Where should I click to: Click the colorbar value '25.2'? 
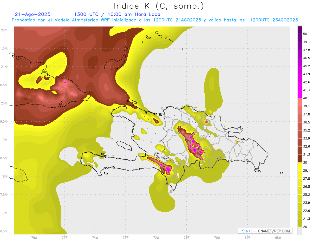307,195
